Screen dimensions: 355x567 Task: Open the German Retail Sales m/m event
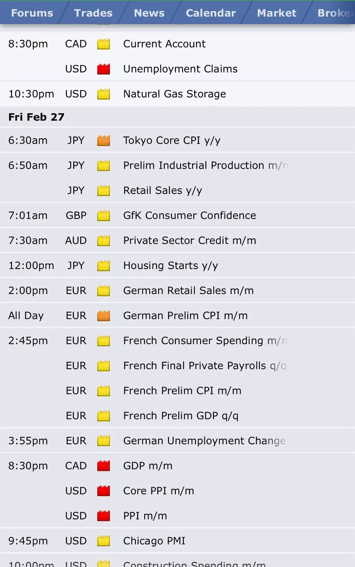188,291
